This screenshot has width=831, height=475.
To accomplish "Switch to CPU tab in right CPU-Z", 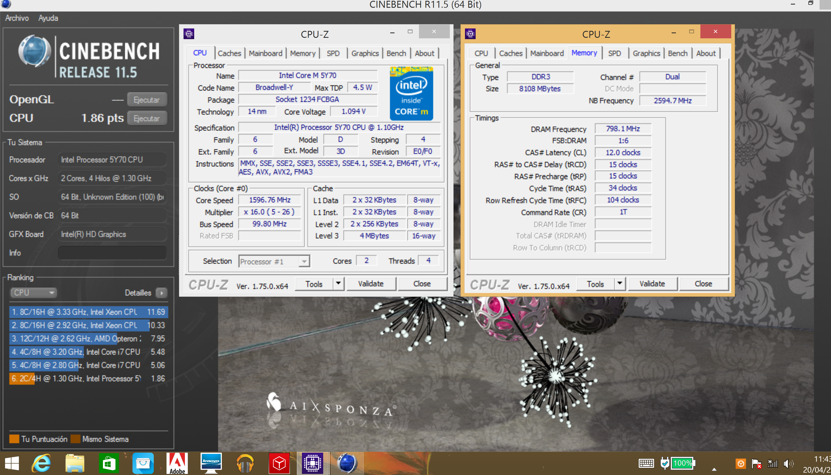I will 481,53.
